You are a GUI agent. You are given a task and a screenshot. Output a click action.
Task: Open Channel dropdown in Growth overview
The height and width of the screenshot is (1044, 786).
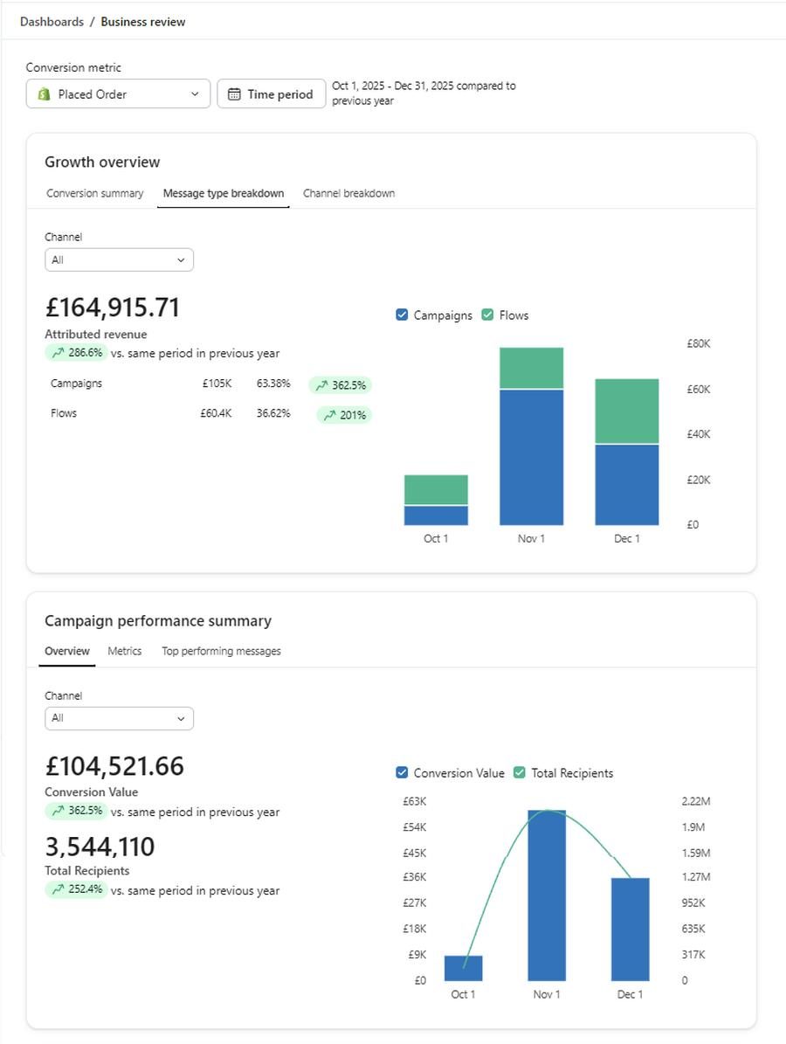click(119, 259)
